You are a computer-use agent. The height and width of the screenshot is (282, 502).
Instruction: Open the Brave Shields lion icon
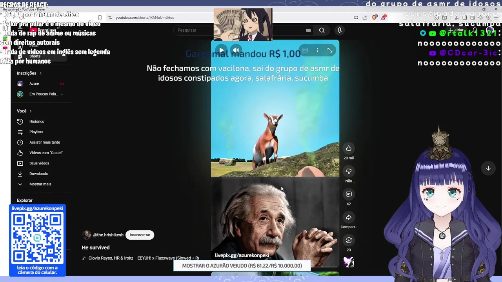point(375,17)
